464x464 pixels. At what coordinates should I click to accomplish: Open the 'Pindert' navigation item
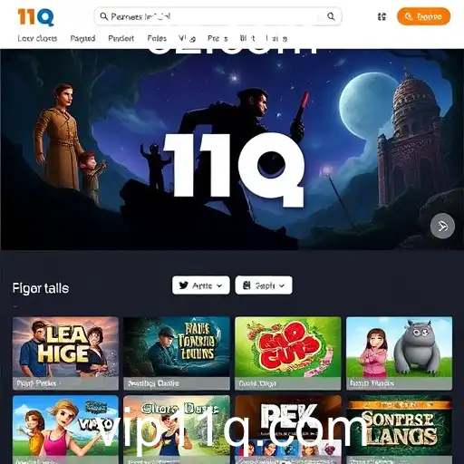(121, 38)
